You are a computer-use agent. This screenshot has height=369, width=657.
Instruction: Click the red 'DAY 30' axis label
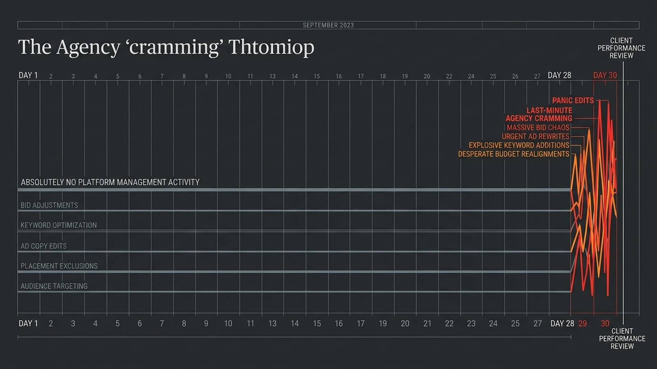(605, 75)
